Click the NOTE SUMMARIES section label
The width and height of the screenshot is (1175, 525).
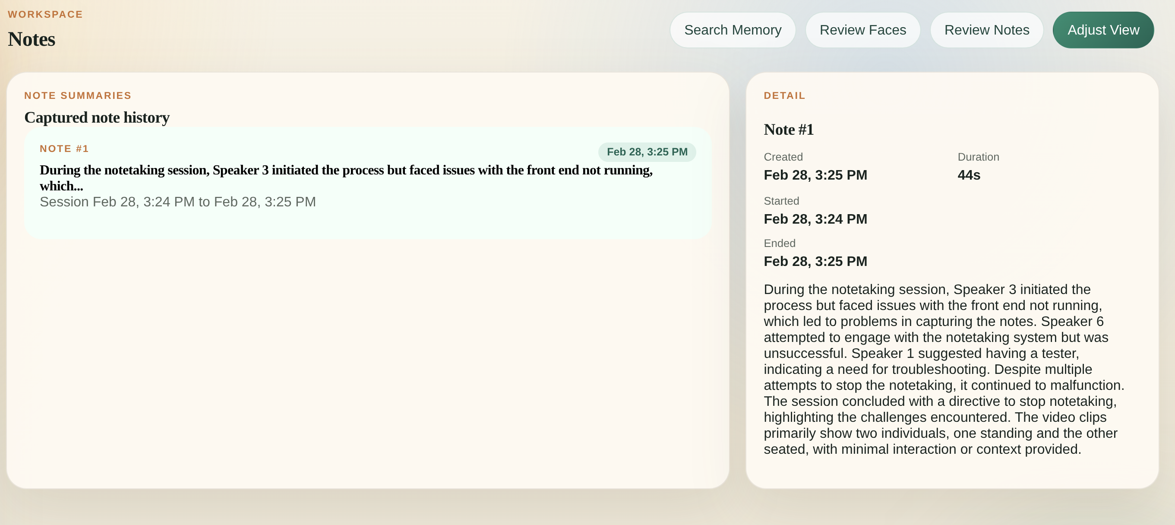pos(78,96)
